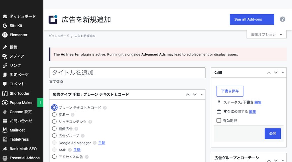Click the Essential Addons icon
This screenshot has width=292, height=162.
[5, 158]
